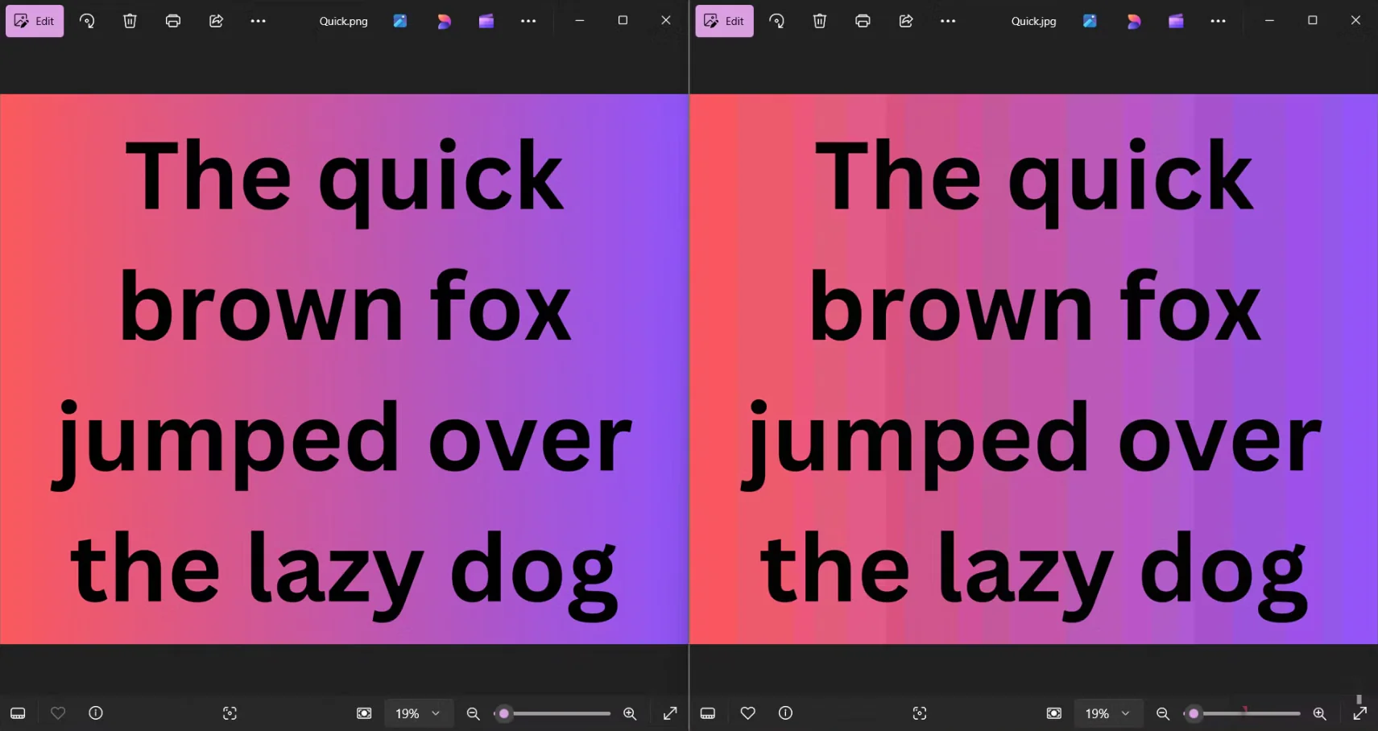This screenshot has height=731, width=1378.
Task: Open overflow apps menu in Quick.png title bar
Action: 528,21
